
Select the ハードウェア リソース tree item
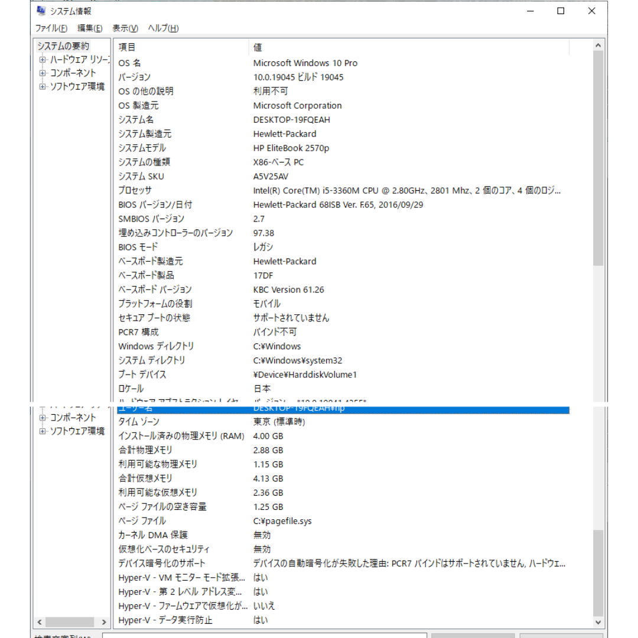[80, 60]
